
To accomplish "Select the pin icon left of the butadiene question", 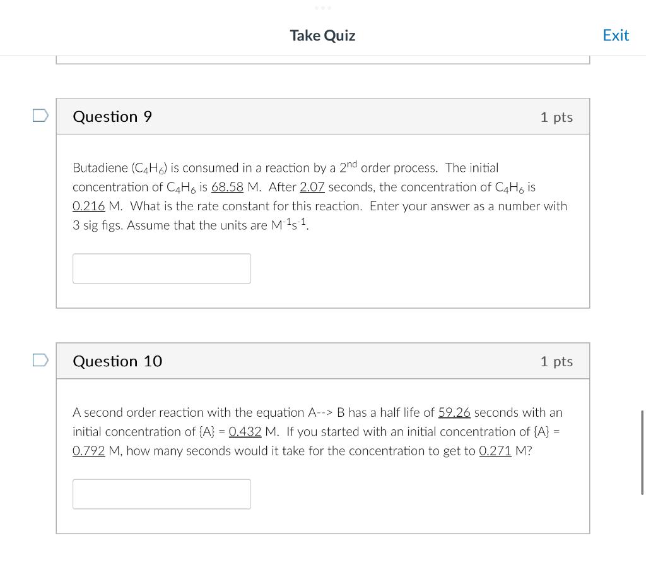I will click(x=39, y=116).
